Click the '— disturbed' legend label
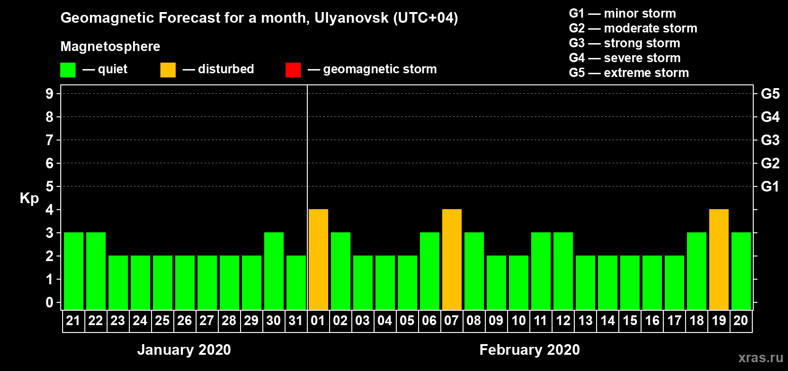 pos(218,69)
